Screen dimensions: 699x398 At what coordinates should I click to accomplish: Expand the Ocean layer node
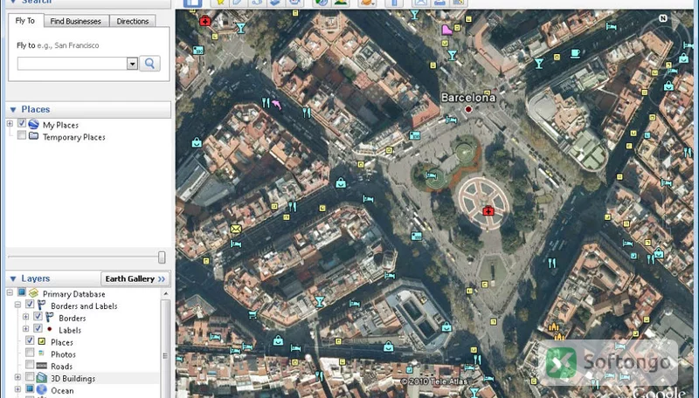pos(17,389)
